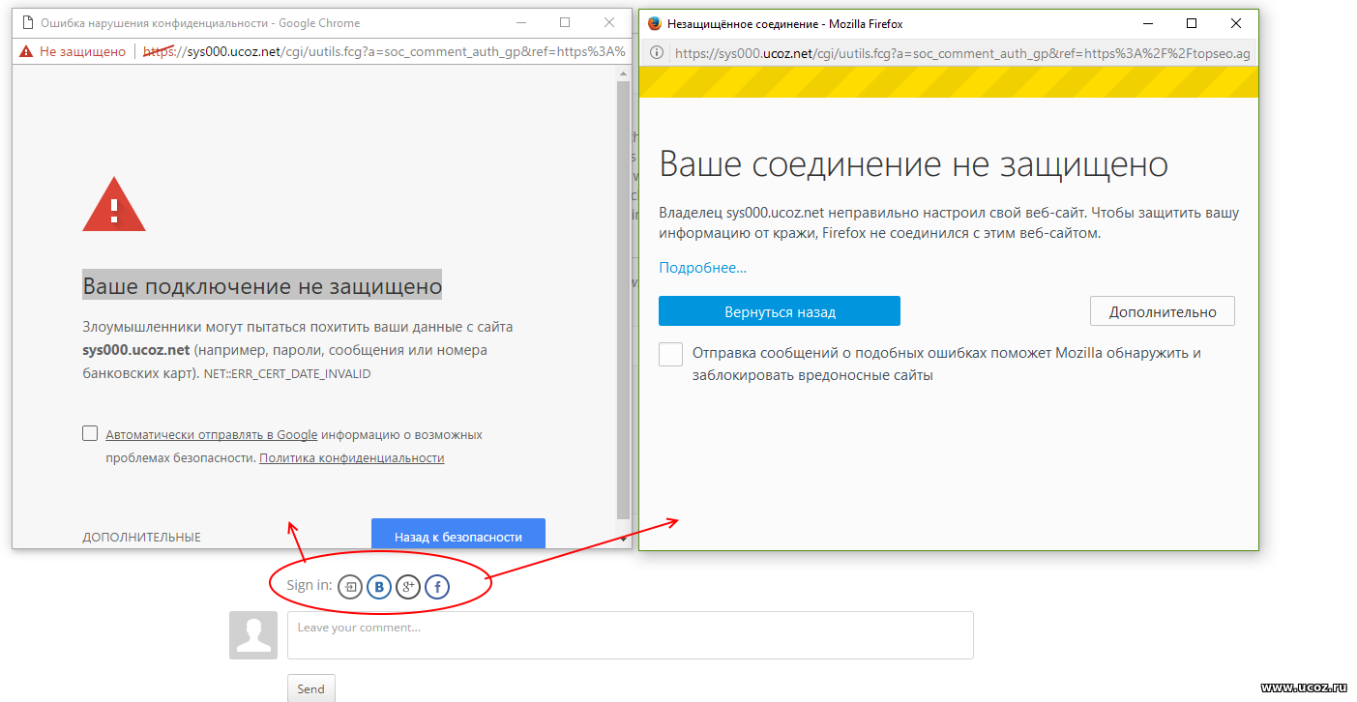Click the Facebook sign-in icon
Viewport: 1357px width, 702px height.
click(437, 586)
